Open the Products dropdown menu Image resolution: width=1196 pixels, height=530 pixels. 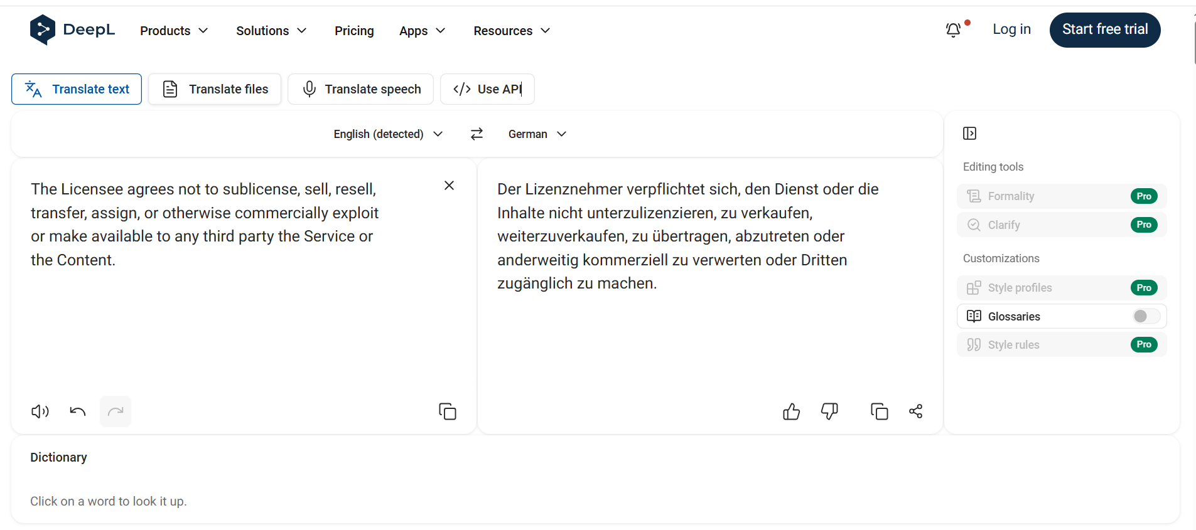(174, 31)
